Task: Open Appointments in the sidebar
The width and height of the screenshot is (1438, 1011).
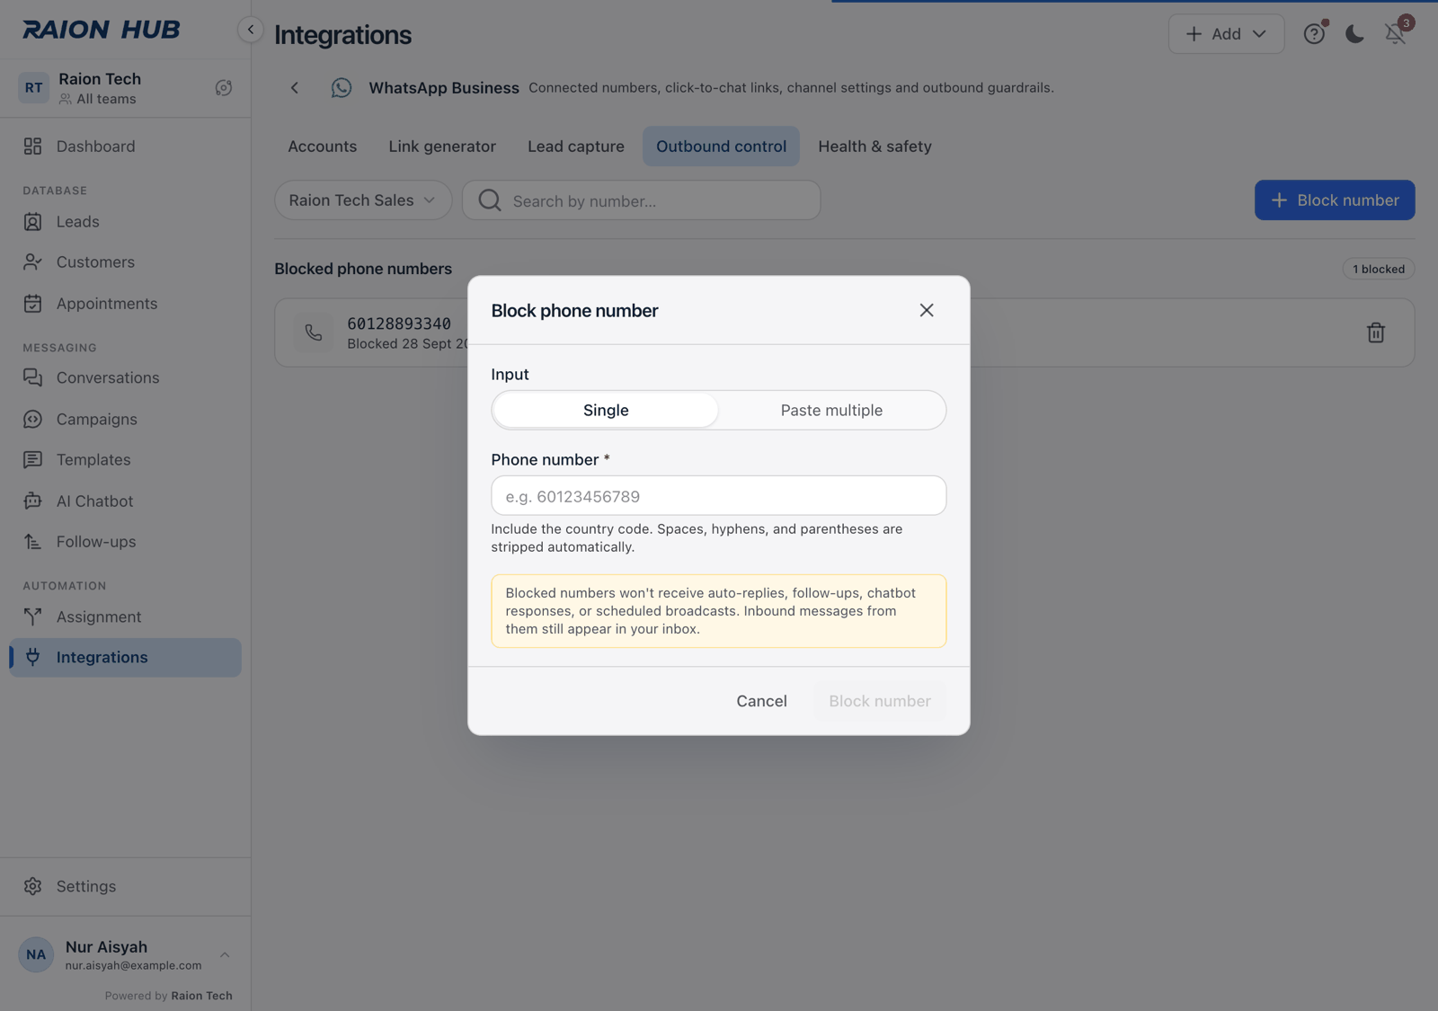Action: tap(125, 304)
